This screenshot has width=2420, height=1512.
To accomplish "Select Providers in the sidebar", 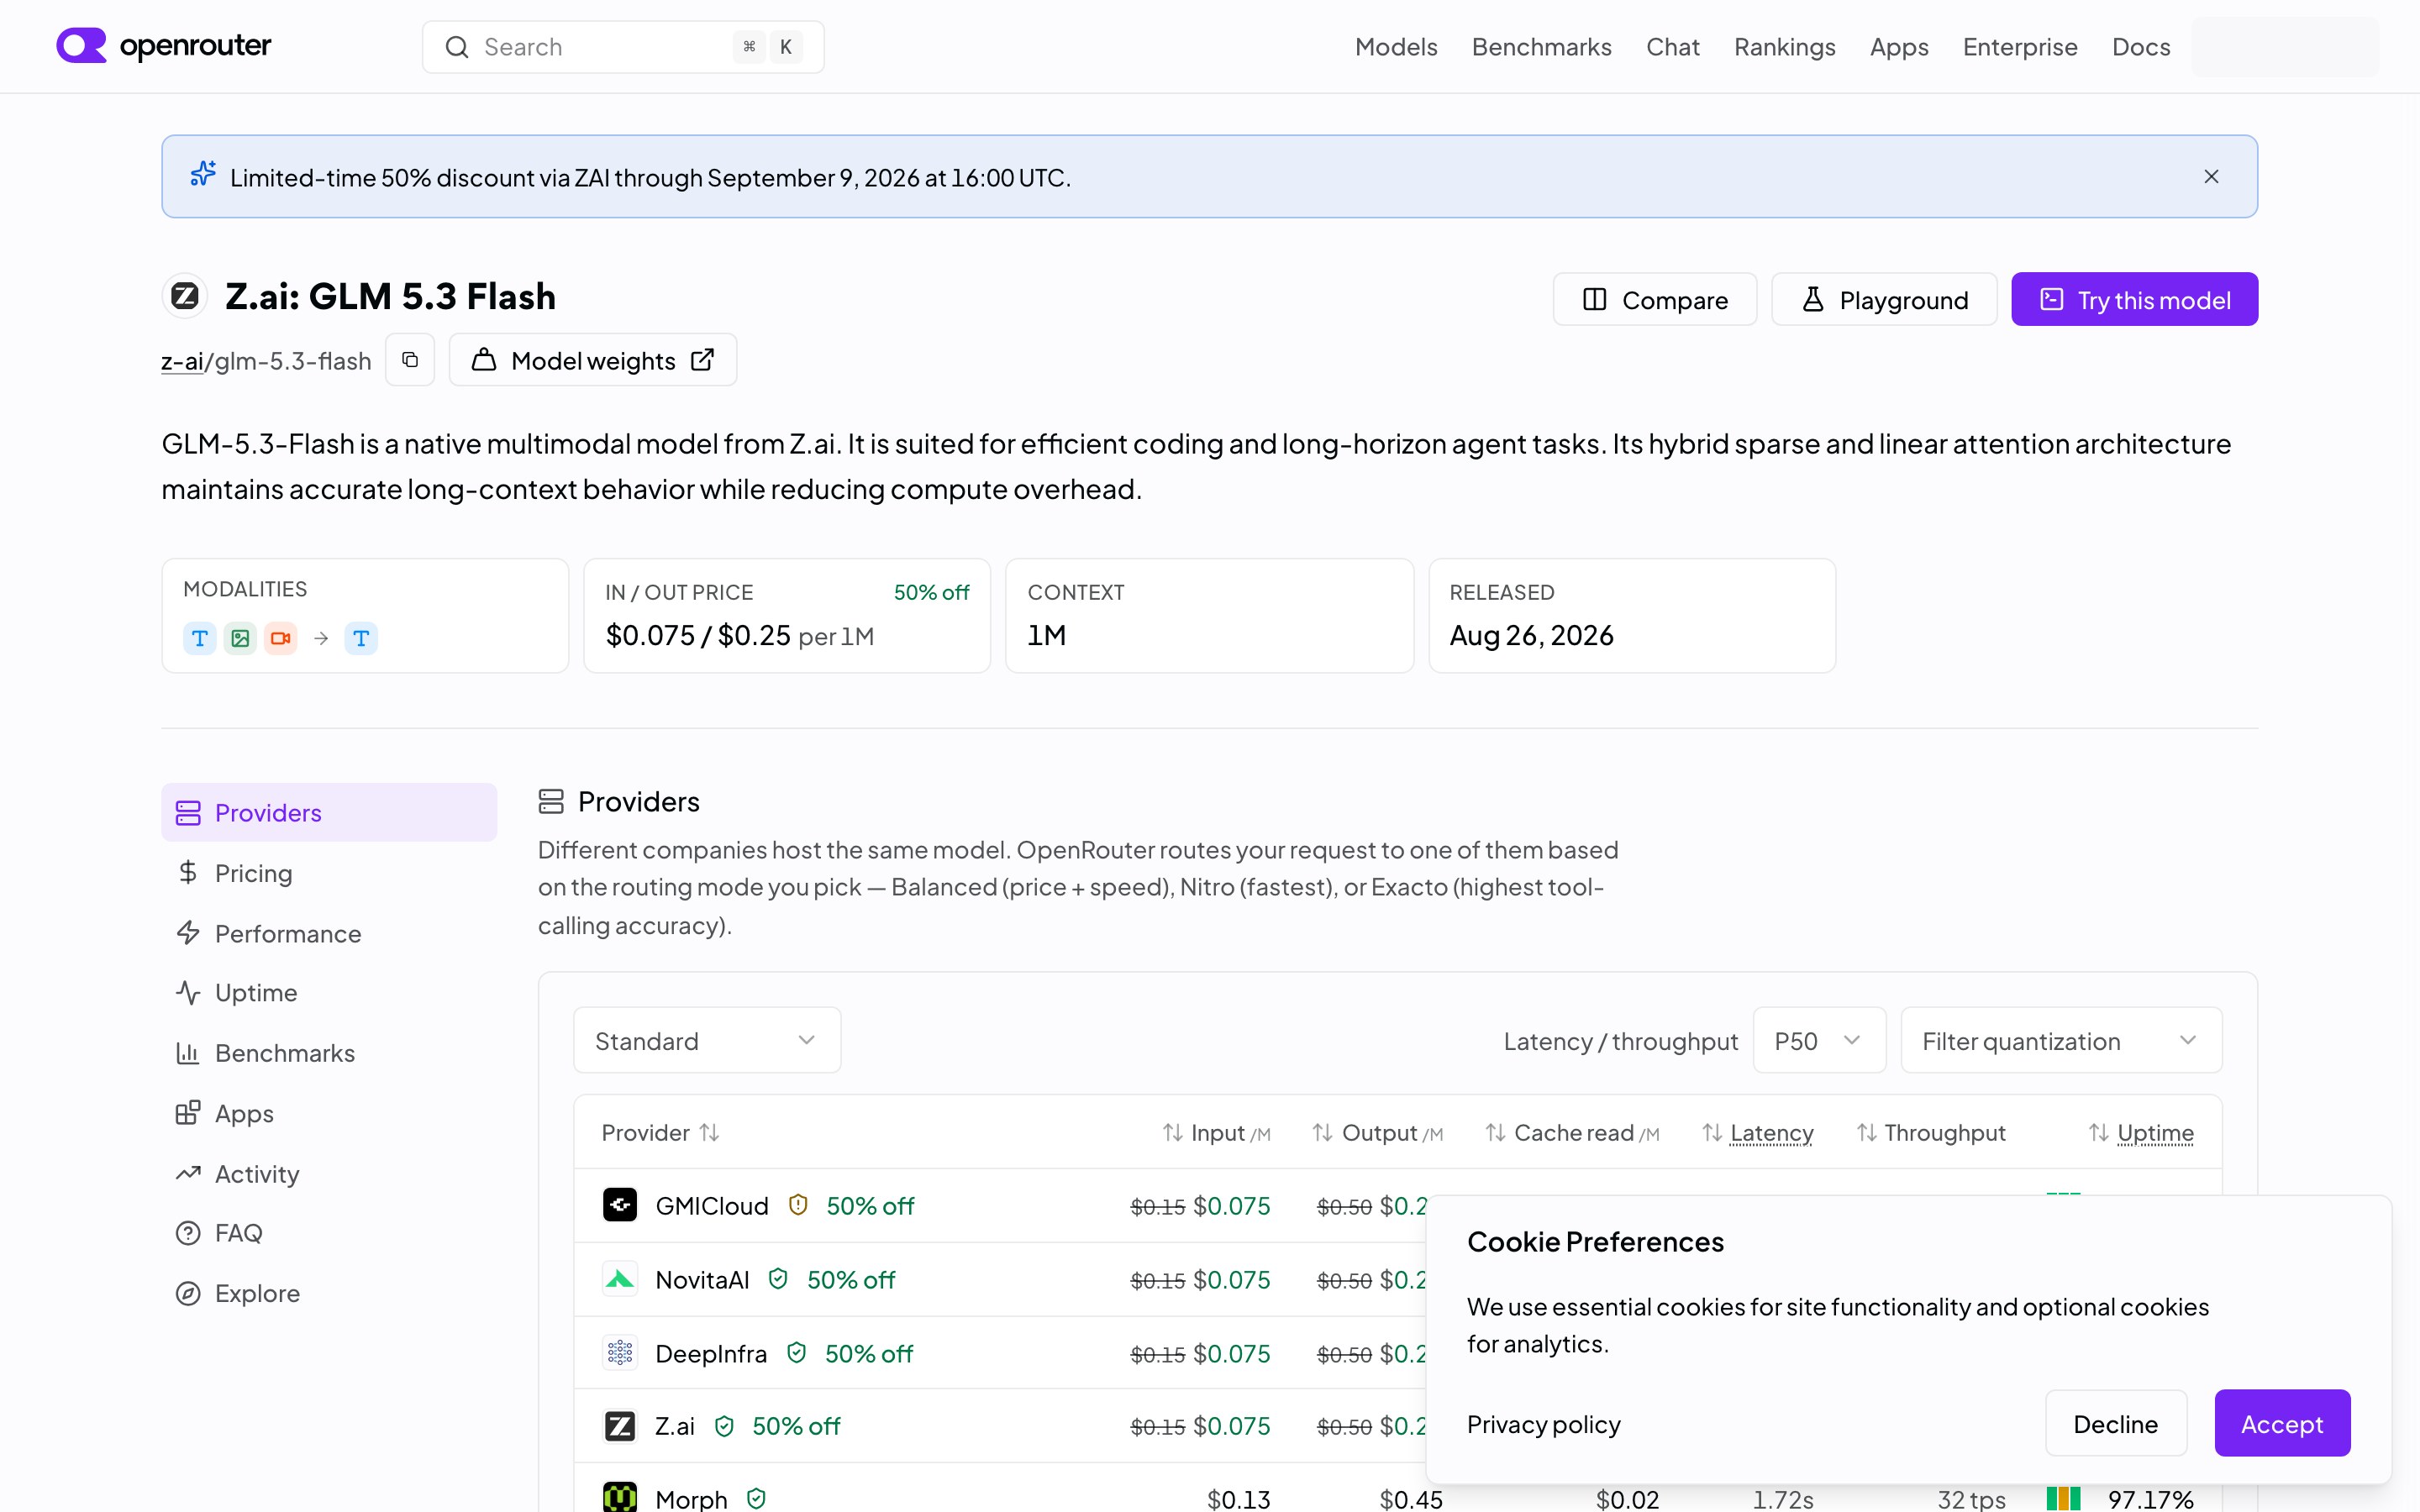I will [x=329, y=812].
